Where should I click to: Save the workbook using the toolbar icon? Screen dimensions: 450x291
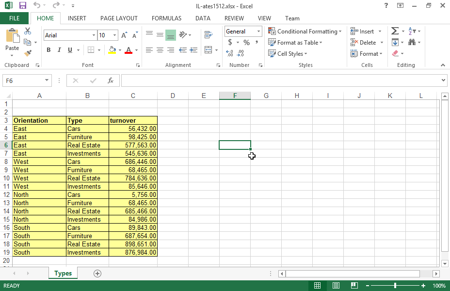23,5
